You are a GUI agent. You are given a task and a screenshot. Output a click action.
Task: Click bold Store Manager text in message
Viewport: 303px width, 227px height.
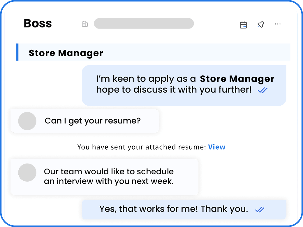[237, 79]
